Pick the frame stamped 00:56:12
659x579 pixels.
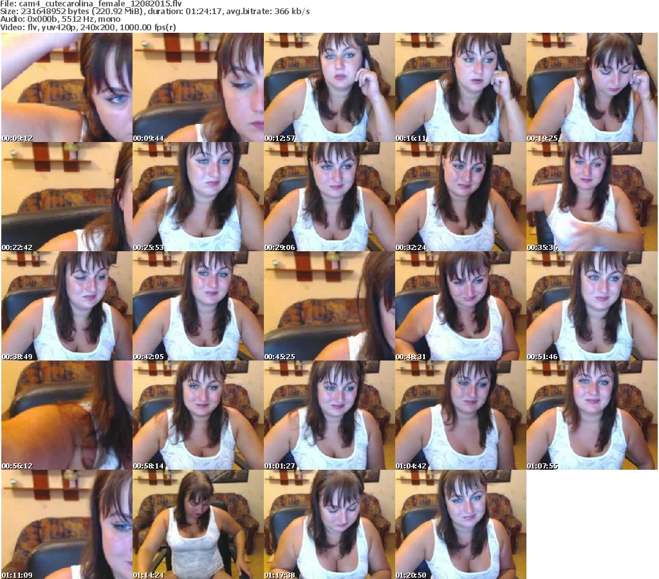(67, 415)
